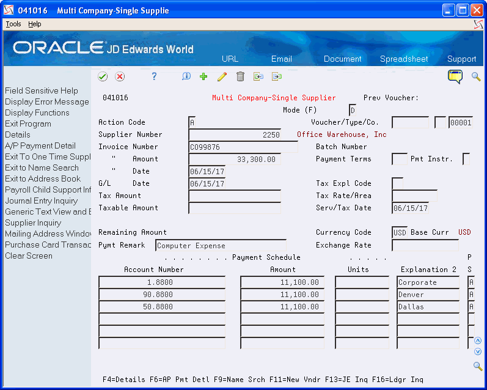This screenshot has width=487, height=390.
Task: Click Field Sensitive Help link
Action: coord(42,90)
